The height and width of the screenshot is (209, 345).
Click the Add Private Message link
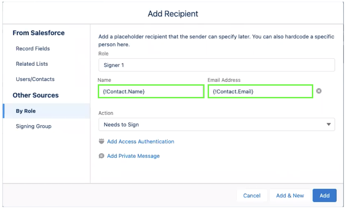click(x=133, y=156)
